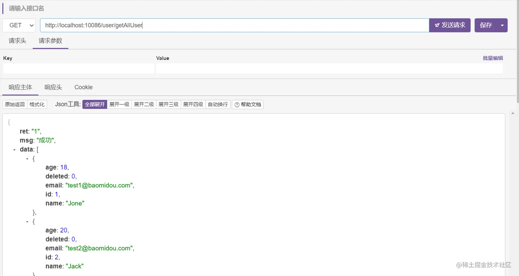This screenshot has height=276, width=519.
Task: Click the 批量编辑 link
Action: (493, 58)
